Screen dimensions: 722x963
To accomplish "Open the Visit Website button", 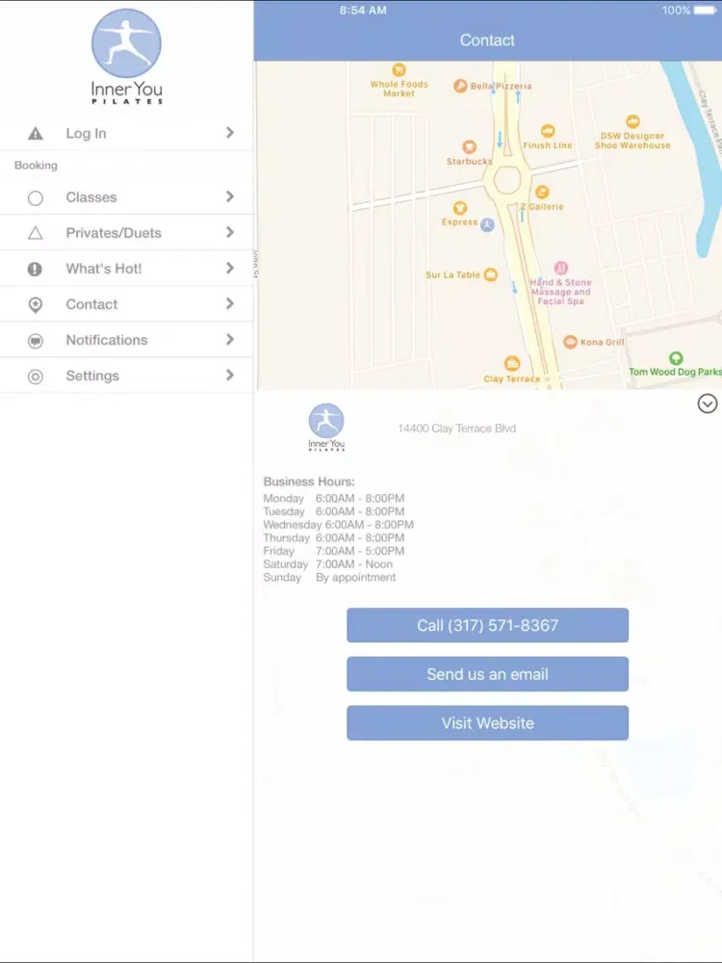I will point(487,722).
